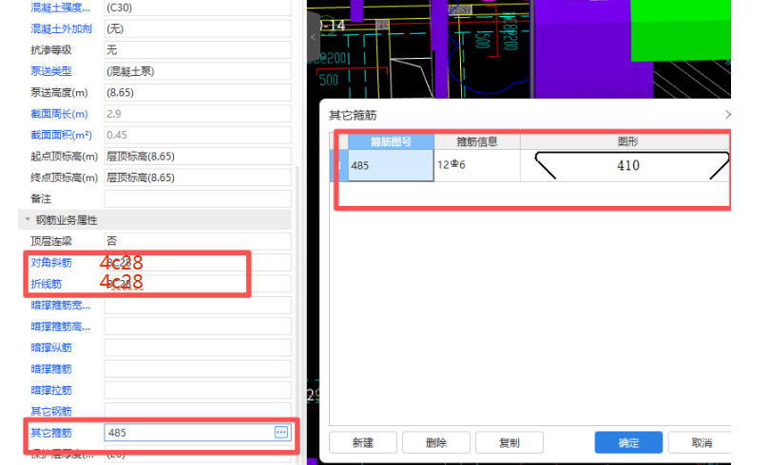The height and width of the screenshot is (465, 770).
Task: Click the 截面周长 value 2.9
Action: [198, 114]
